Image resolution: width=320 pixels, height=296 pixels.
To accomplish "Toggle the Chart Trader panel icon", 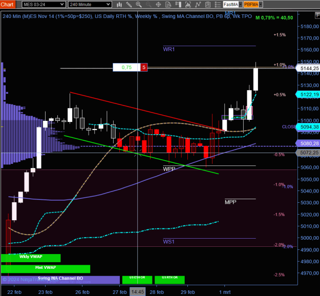I will (178, 5).
